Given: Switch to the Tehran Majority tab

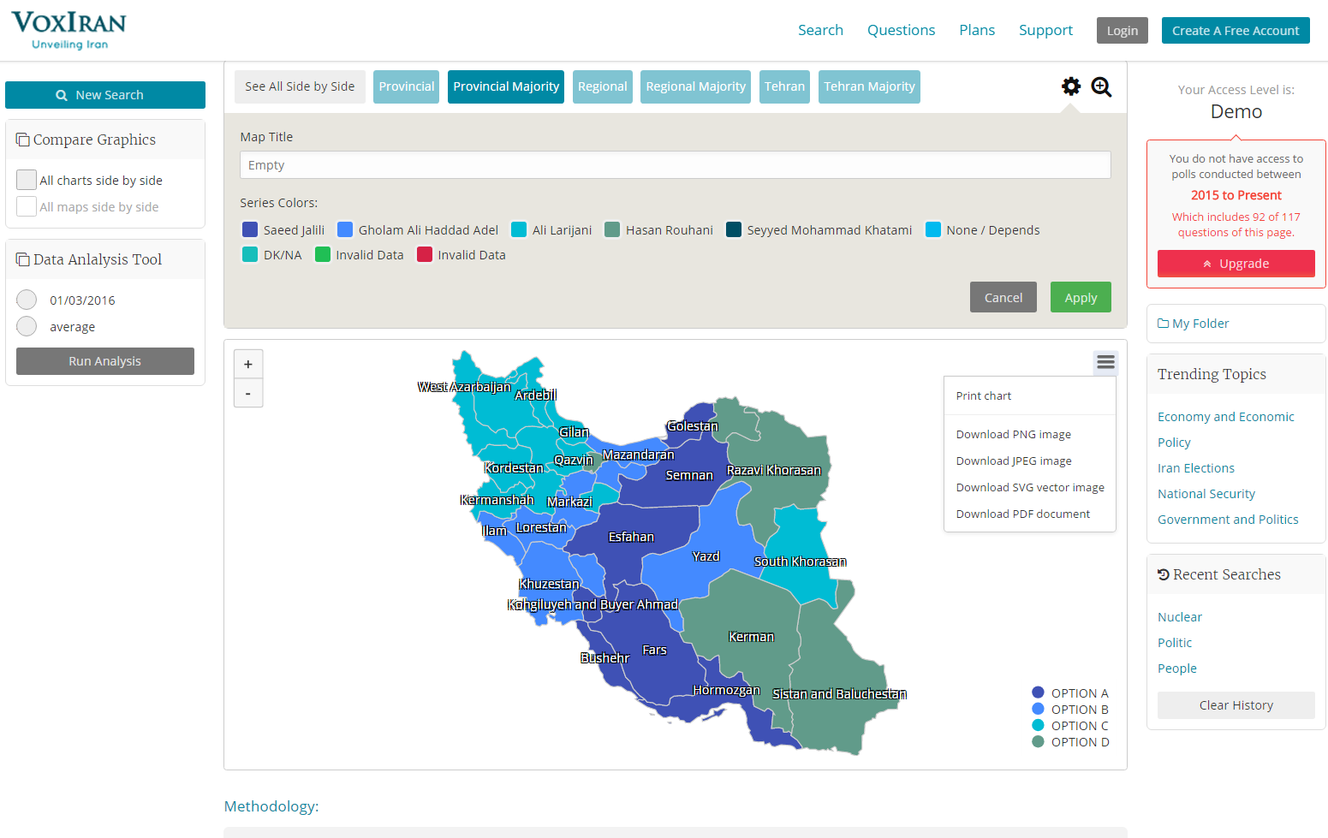Looking at the screenshot, I should coord(869,86).
